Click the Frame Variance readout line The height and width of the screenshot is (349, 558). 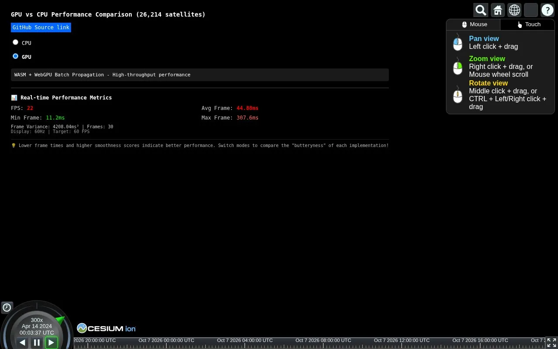click(x=62, y=127)
